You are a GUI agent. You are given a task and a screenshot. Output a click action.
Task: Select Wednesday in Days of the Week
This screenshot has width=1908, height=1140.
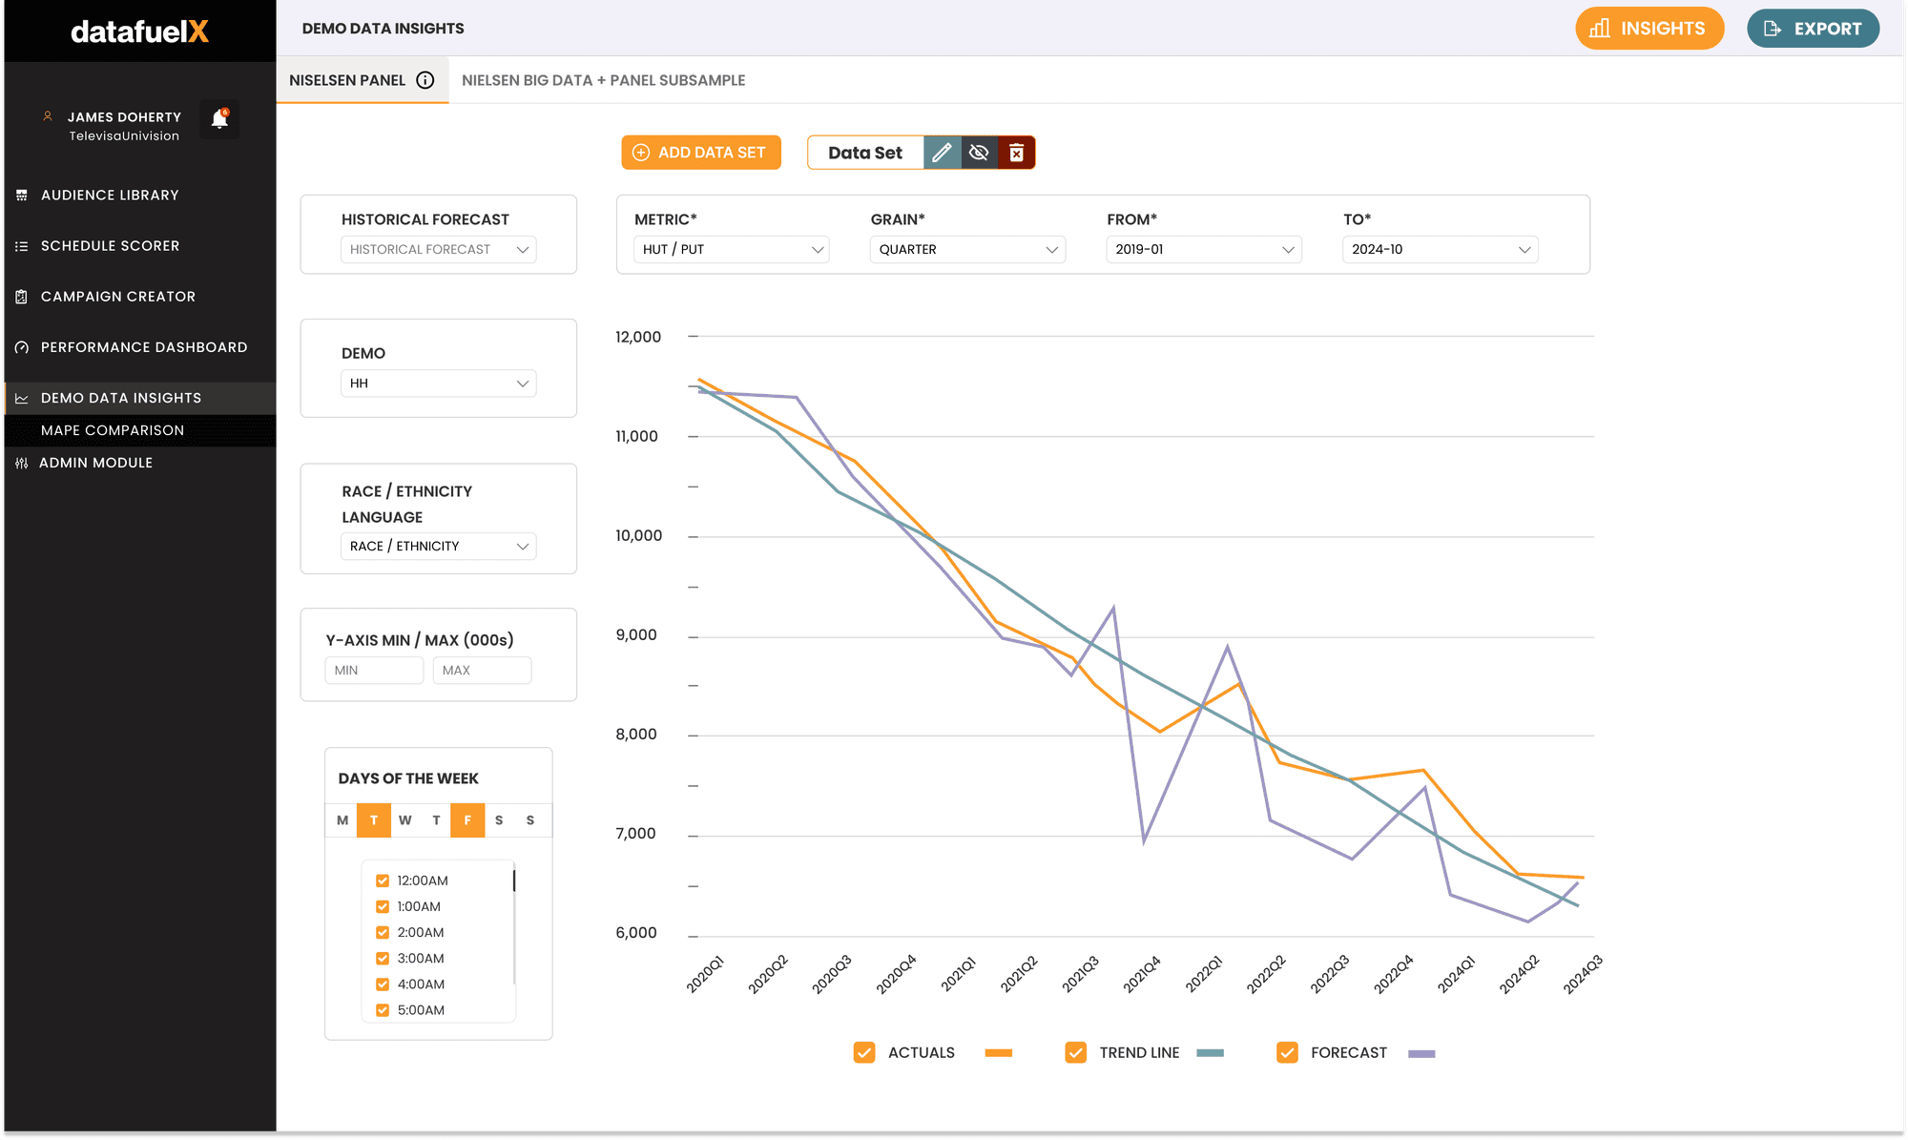405,820
